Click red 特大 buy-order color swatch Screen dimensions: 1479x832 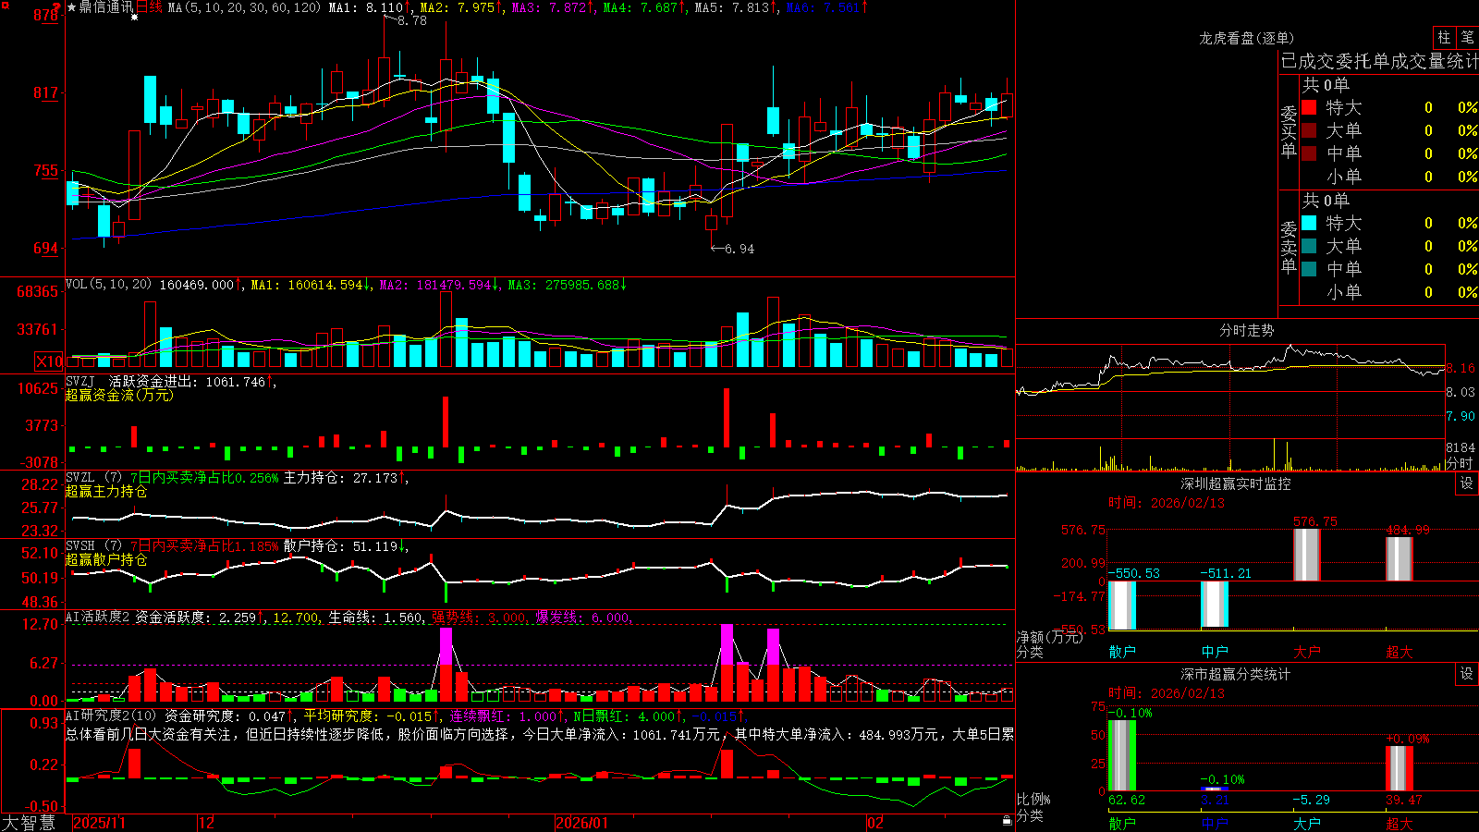pyautogui.click(x=1309, y=107)
